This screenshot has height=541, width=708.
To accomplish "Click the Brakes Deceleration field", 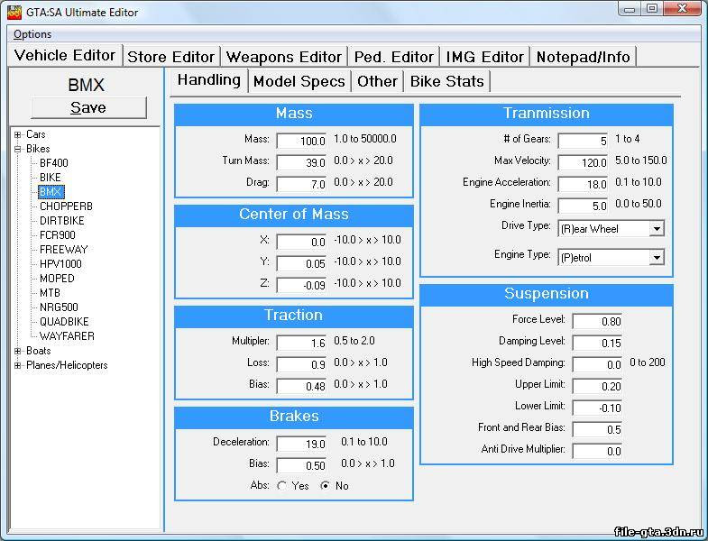I will tap(301, 445).
